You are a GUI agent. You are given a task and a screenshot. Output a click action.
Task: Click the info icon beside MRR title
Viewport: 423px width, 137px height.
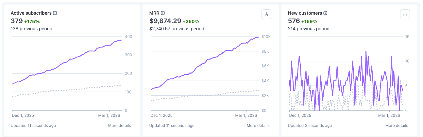[x=163, y=13]
